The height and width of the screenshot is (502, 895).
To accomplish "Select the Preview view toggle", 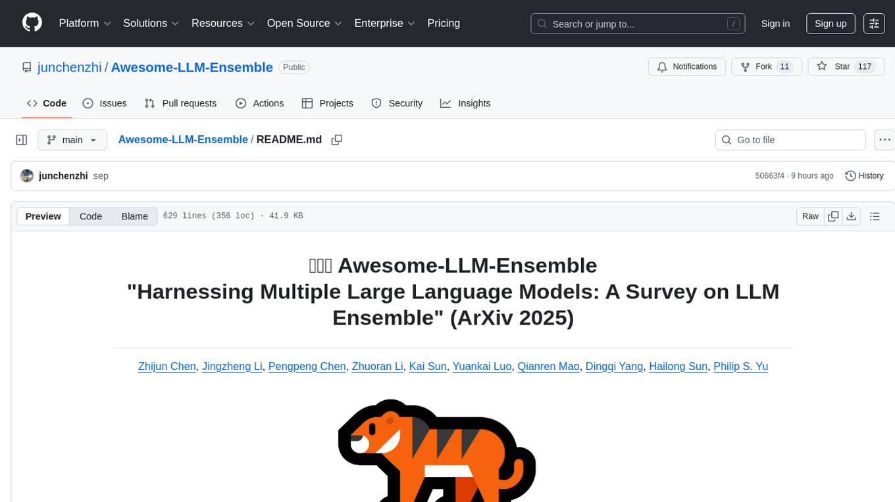I will (x=43, y=216).
